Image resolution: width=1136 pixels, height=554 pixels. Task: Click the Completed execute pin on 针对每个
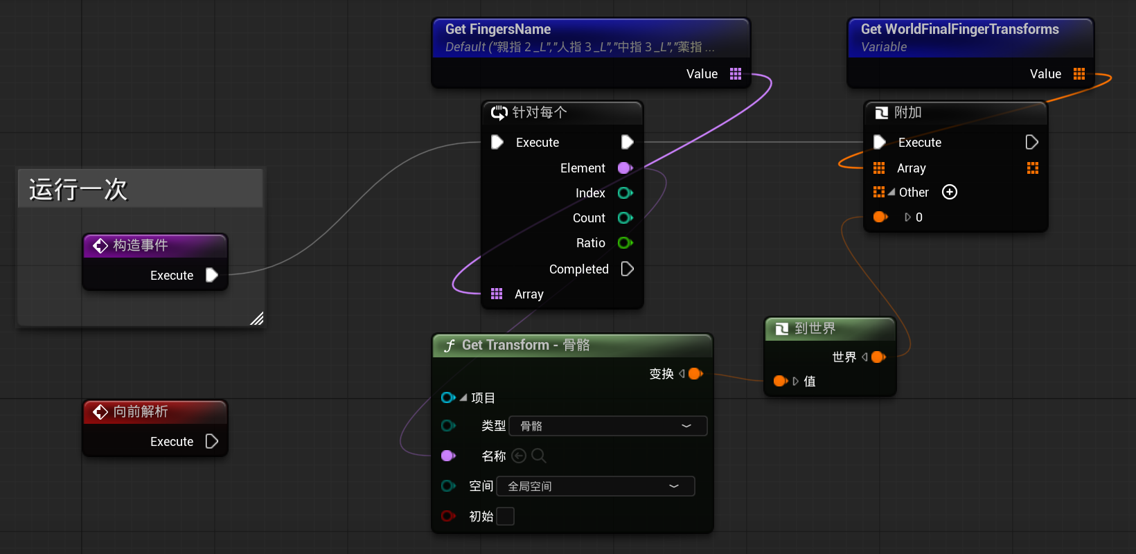(x=627, y=269)
